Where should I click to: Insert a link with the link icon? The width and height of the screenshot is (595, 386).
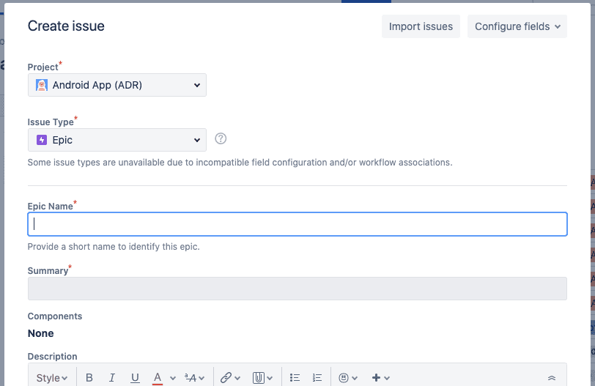click(x=226, y=378)
